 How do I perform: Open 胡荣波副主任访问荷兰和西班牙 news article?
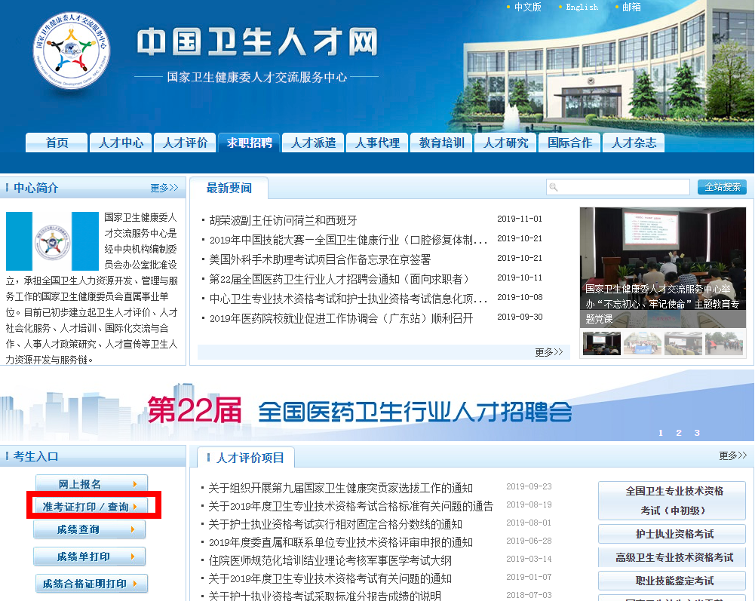pos(283,220)
